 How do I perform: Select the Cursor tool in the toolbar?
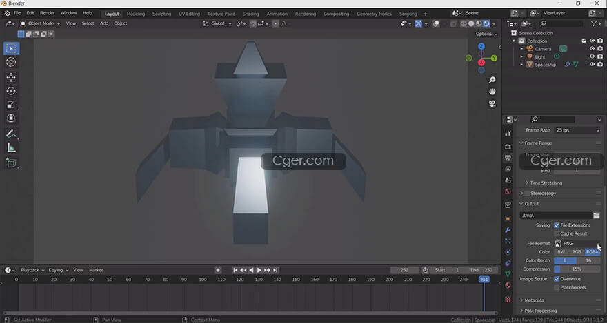pyautogui.click(x=11, y=63)
